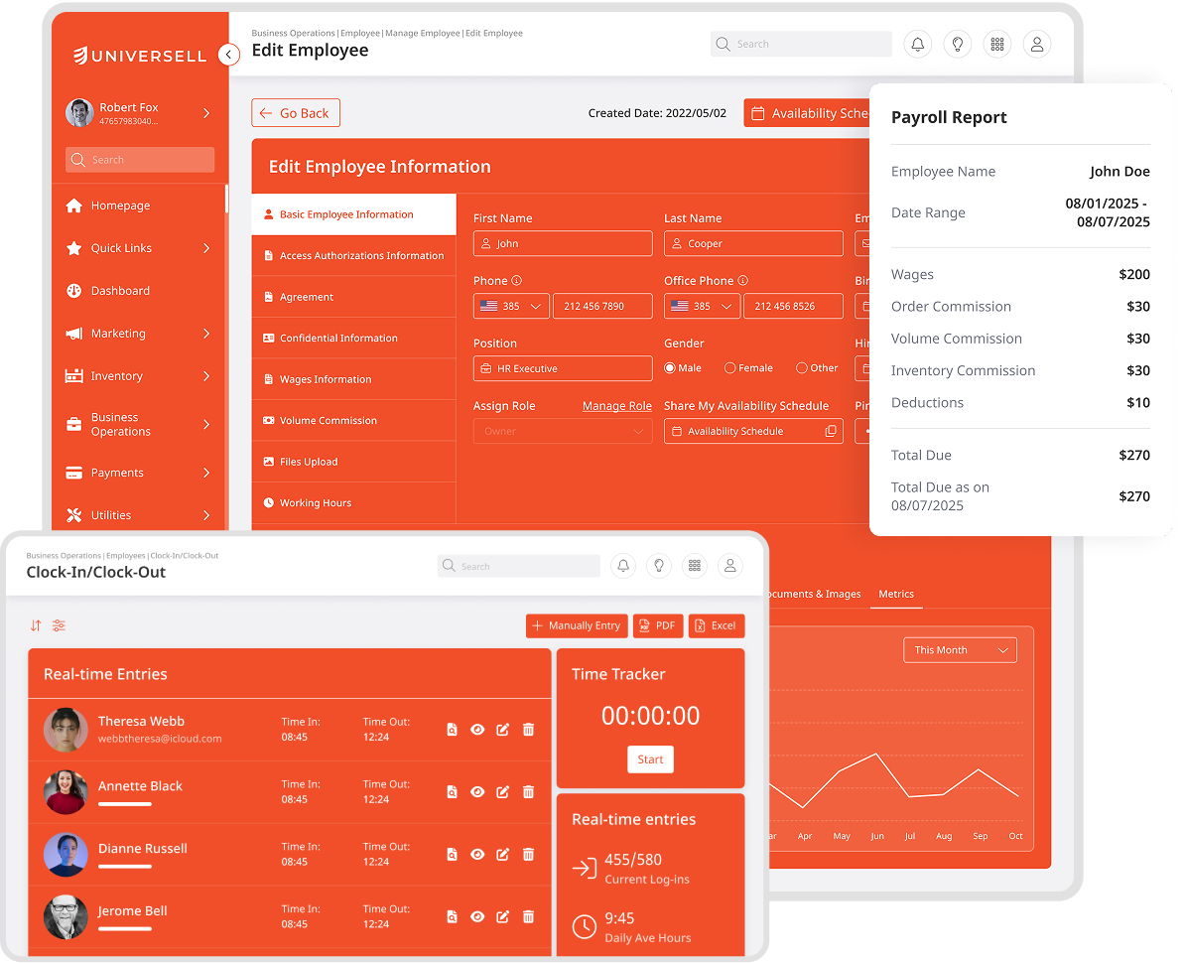Edit Annette Black's clock entry
Screen dimensions: 1185x963
502,791
